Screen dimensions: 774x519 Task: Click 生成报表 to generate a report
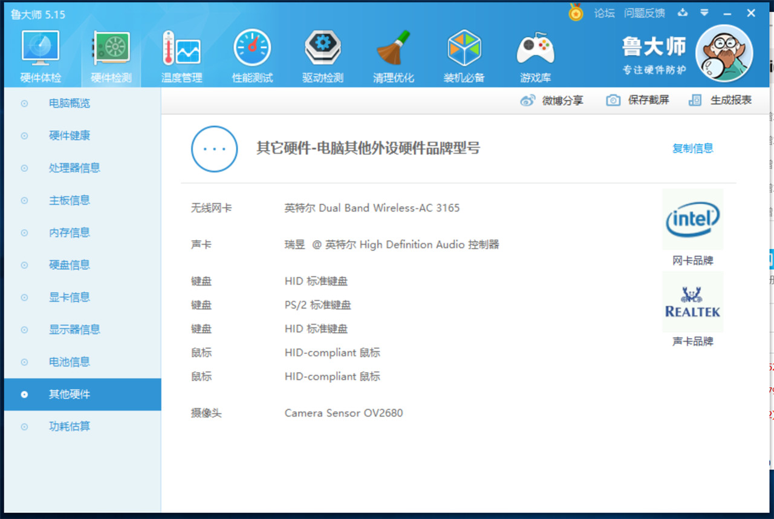pos(720,100)
